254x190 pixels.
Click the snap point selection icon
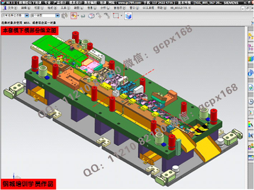point(73,16)
